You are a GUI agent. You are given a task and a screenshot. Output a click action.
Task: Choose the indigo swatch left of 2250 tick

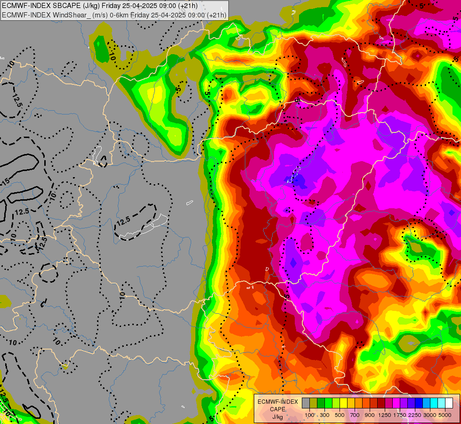pyautogui.click(x=411, y=403)
